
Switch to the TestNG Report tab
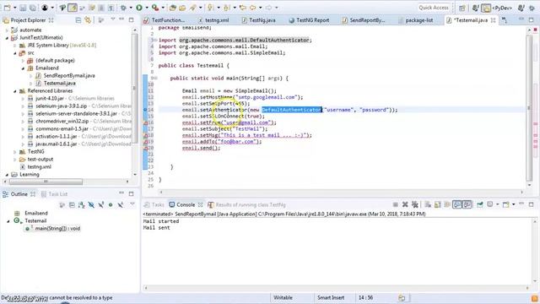[309, 20]
